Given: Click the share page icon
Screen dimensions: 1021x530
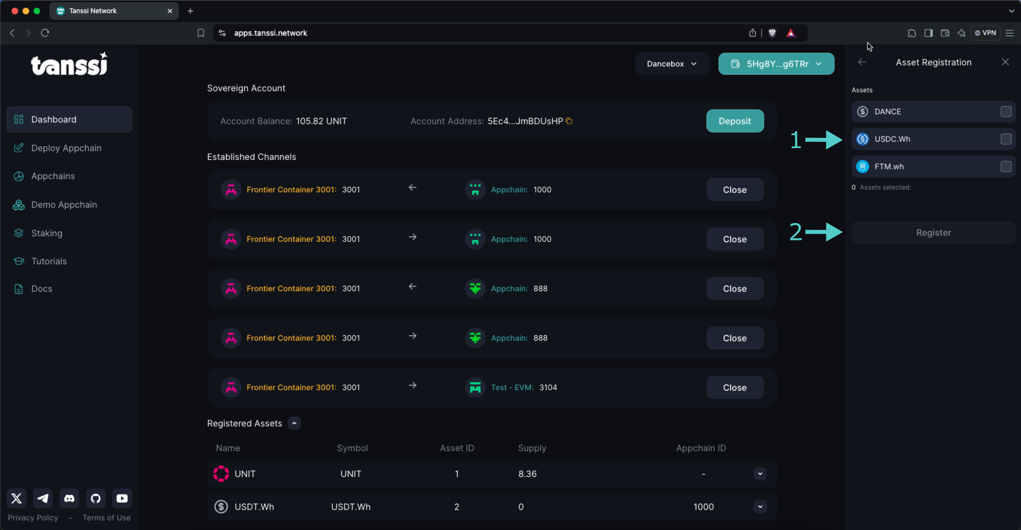Looking at the screenshot, I should [x=752, y=33].
